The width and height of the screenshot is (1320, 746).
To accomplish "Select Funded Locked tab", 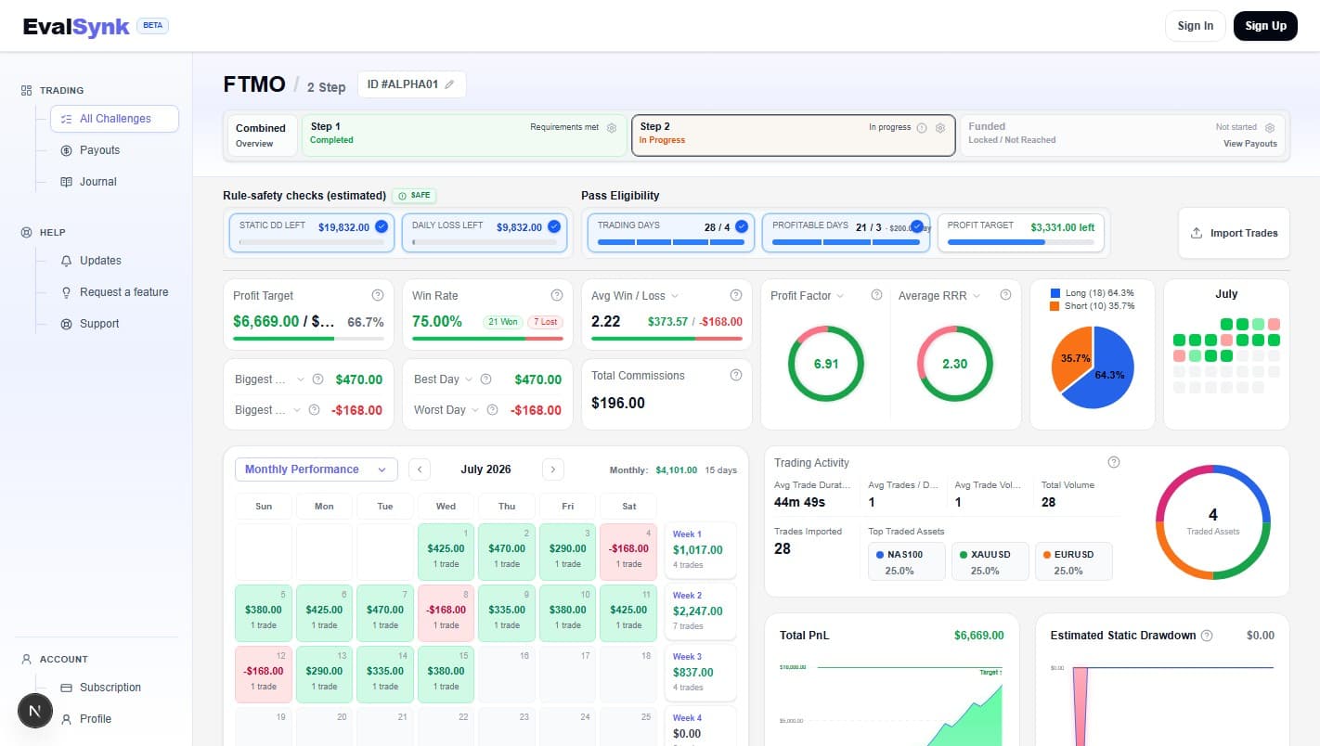I will (x=1122, y=135).
